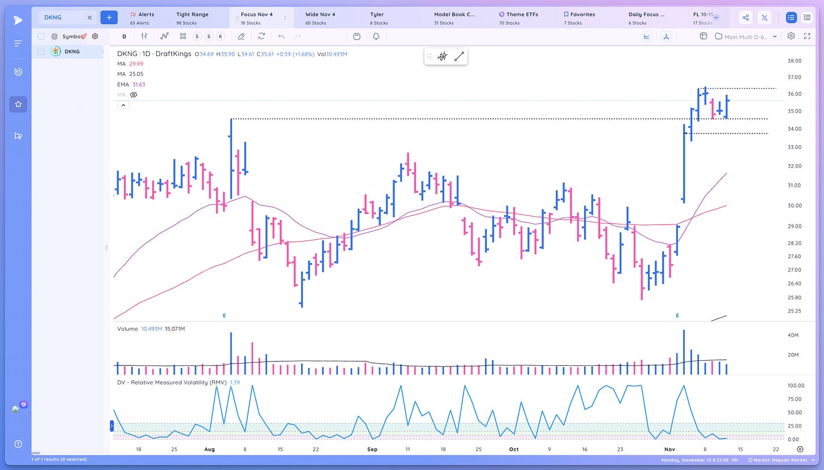Grab the floating toolbar drag handle
The image size is (824, 470).
click(x=429, y=57)
